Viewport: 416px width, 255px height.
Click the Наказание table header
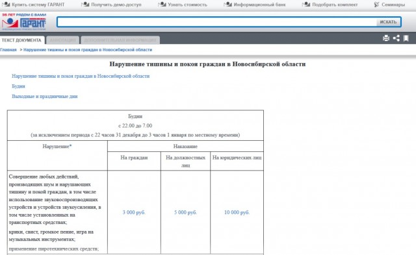[185, 147]
